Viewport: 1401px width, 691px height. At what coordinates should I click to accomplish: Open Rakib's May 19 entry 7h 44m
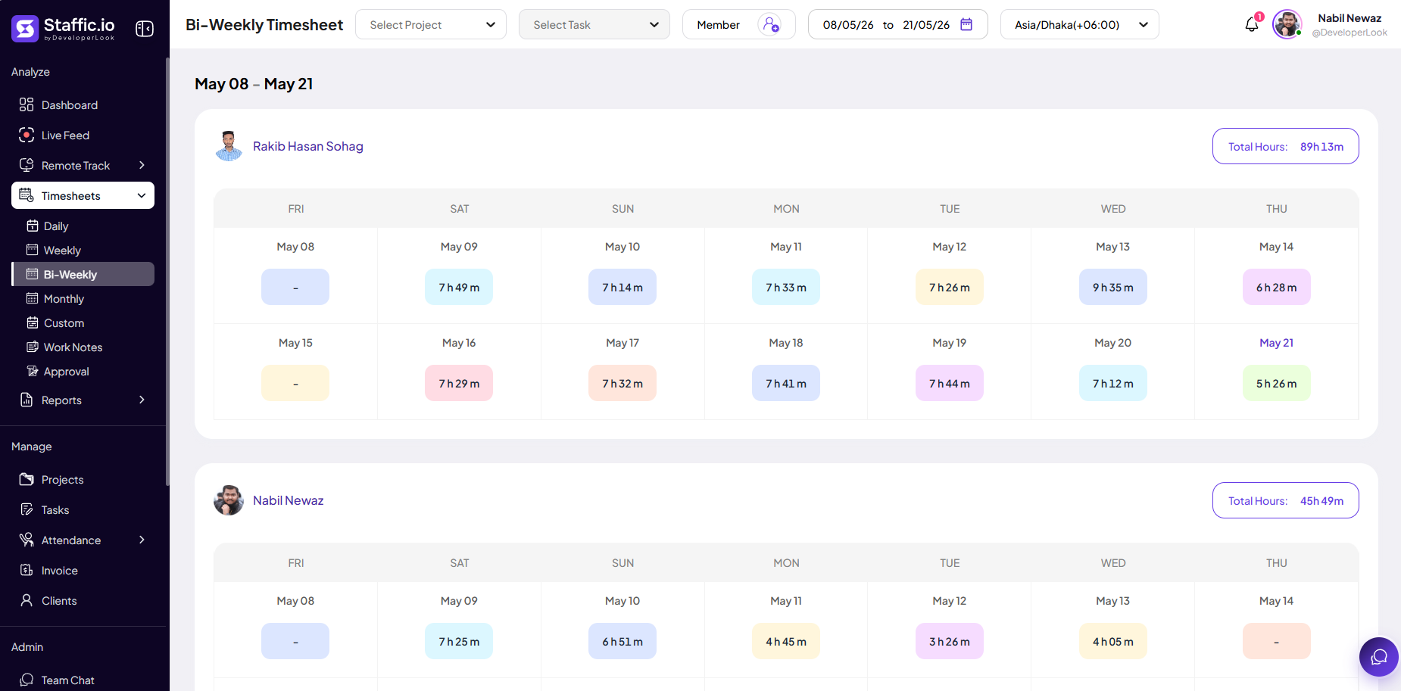click(x=950, y=383)
